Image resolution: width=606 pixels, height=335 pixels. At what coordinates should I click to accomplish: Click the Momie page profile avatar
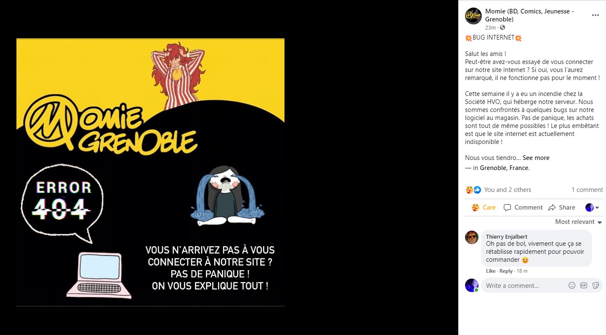tap(473, 16)
